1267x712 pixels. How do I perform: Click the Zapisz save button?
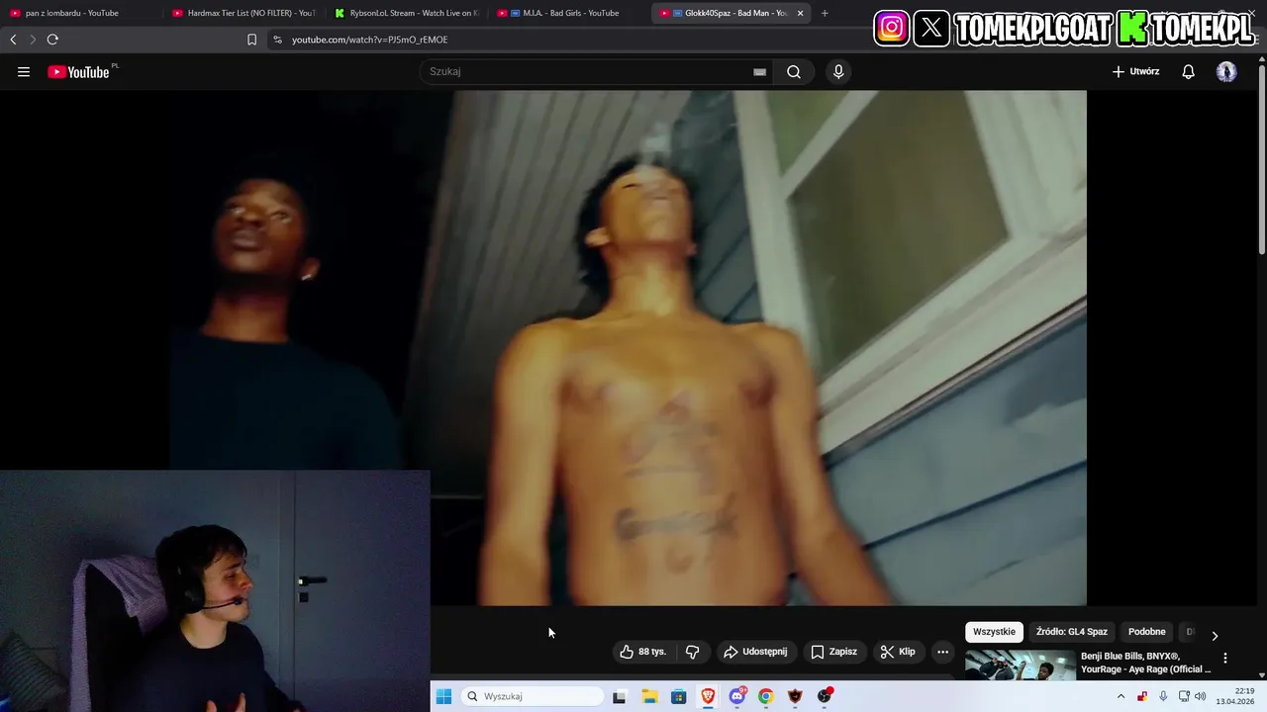click(834, 652)
